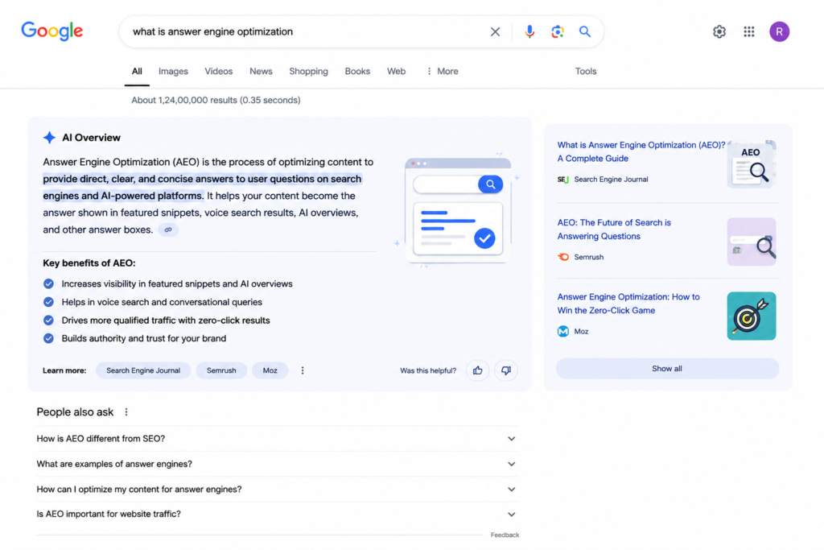824x550 pixels.
Task: Click the 'Builds authority and trust' benefit line
Action: coord(144,339)
